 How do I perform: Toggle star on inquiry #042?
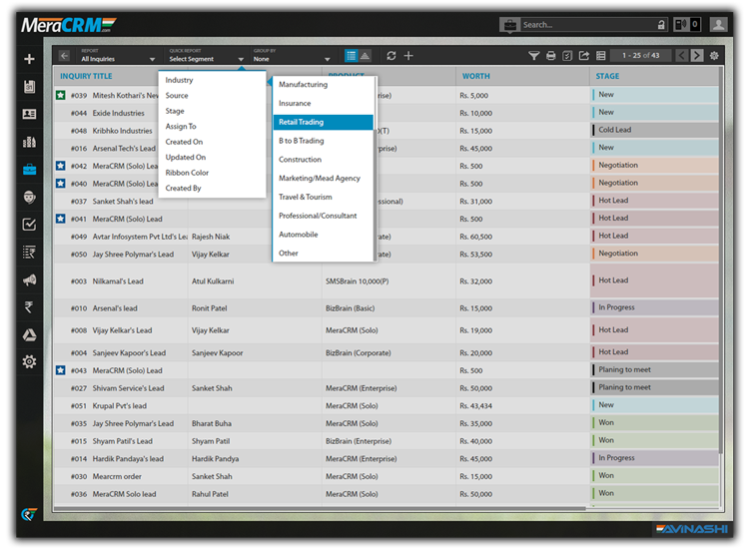(x=61, y=166)
